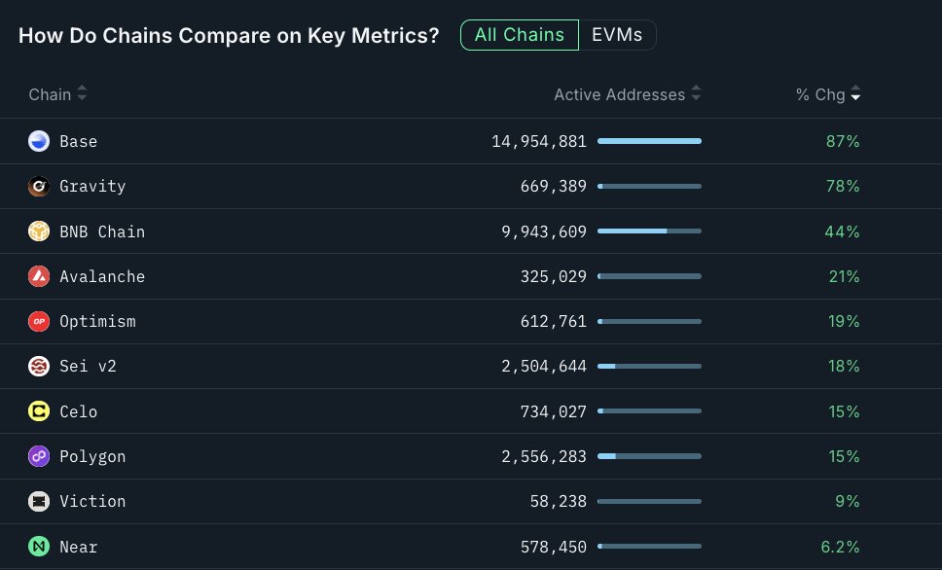The height and width of the screenshot is (570, 942).
Task: Click the 18% change for Sei v2
Action: tap(844, 366)
